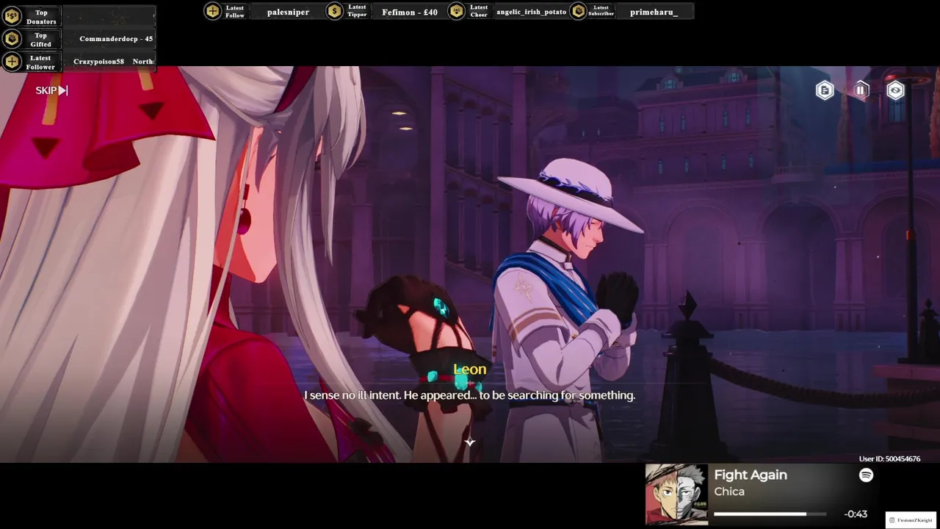Click the Latest Follower plus icon
The image size is (940, 529).
[x=12, y=62]
